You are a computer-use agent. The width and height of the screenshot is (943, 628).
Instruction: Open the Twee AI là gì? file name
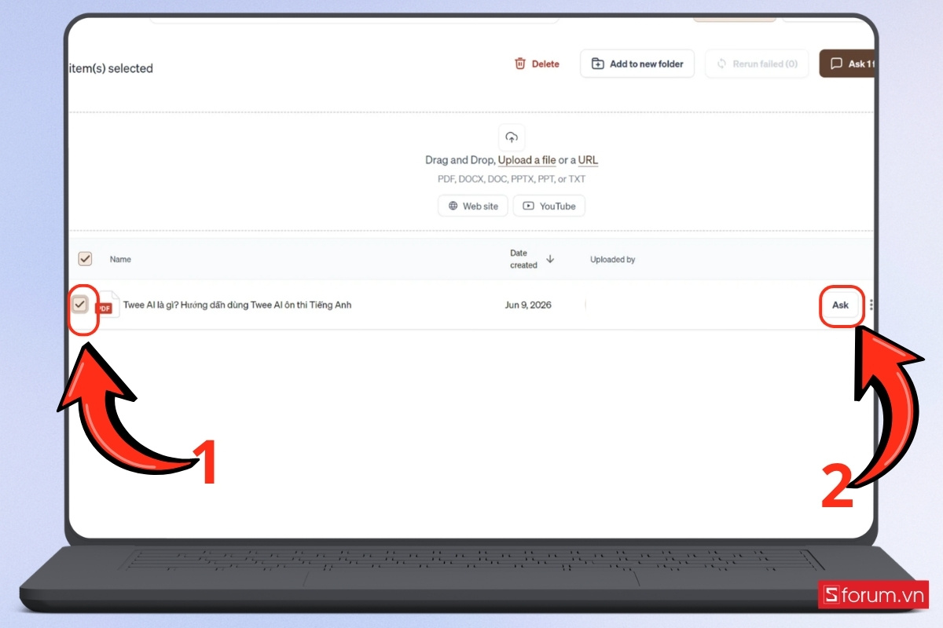[x=237, y=305]
